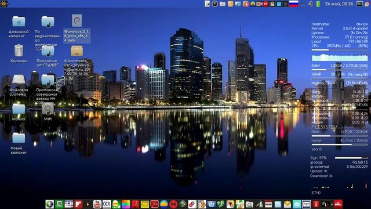Check the green battery indicator
This screenshot has height=209, width=371.
318,4
